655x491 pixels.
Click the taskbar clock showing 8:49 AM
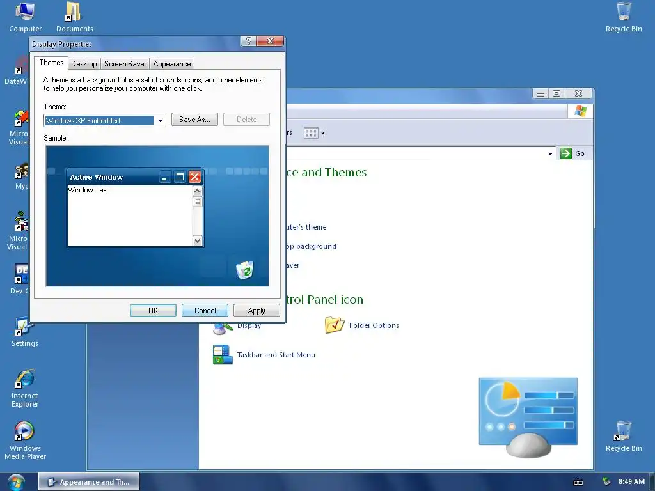631,481
